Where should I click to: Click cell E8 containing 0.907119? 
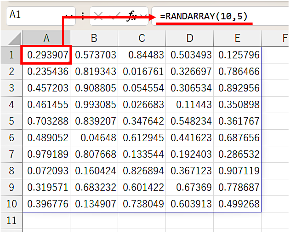[237, 171]
